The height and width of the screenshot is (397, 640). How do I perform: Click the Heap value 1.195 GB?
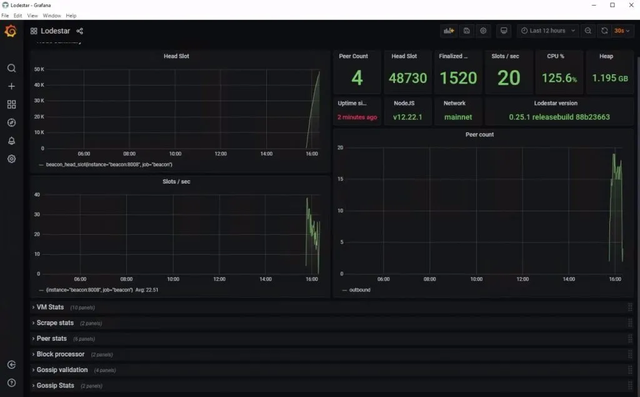click(x=610, y=78)
